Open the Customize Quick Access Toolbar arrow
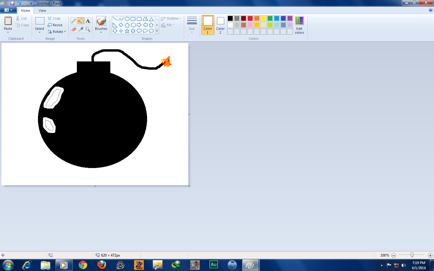This screenshot has height=271, width=434. (31, 3)
